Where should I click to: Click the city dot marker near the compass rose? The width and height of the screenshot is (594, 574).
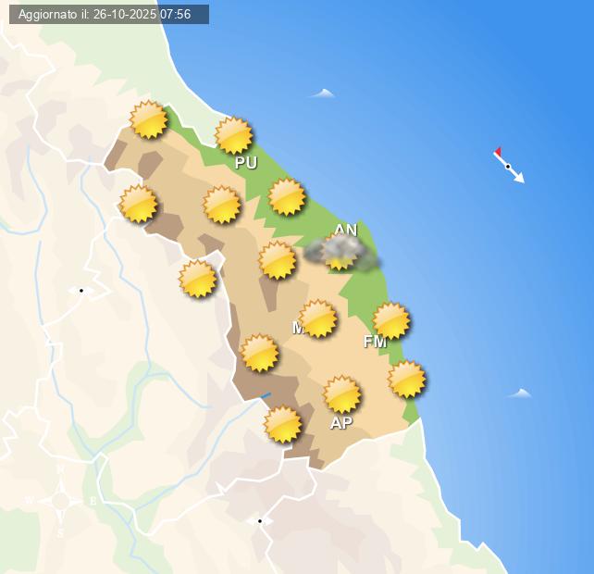click(260, 521)
